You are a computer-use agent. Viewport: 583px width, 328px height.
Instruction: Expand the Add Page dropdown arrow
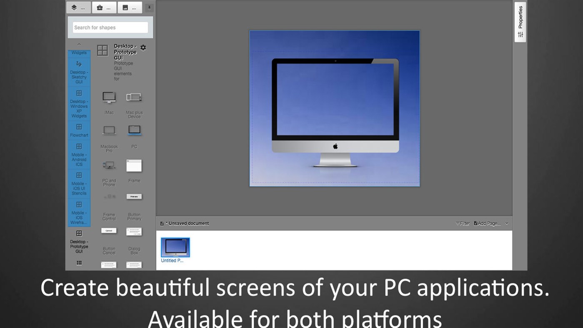pos(506,223)
